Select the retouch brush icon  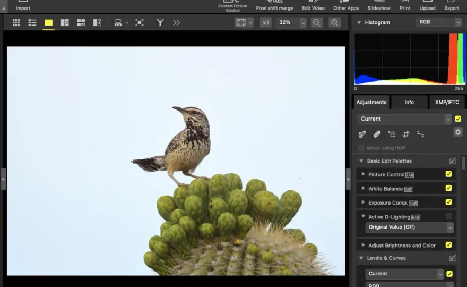click(x=377, y=134)
